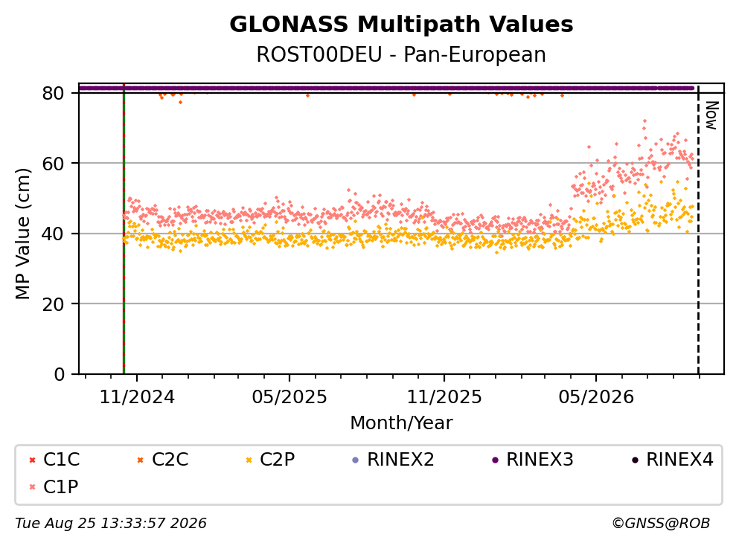Click the C1C red legend marker
The image size is (739, 546).
pyautogui.click(x=32, y=460)
